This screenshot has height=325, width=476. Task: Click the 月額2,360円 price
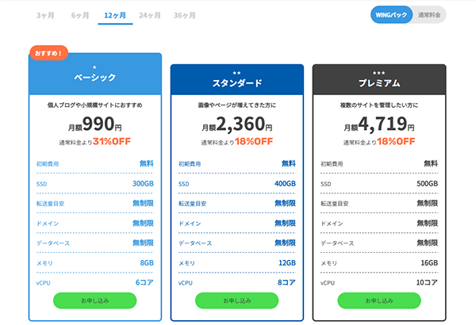[x=237, y=124]
